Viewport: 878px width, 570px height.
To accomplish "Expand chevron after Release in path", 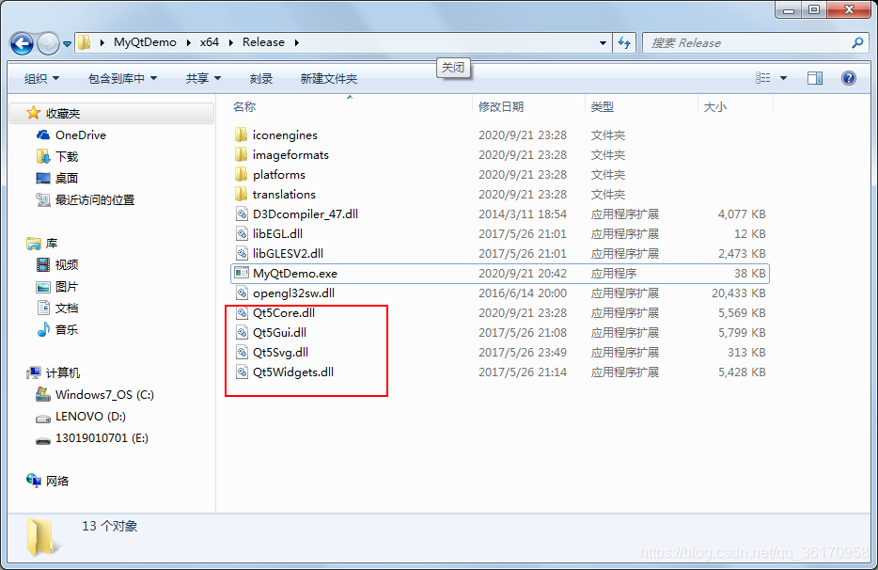I will tap(297, 42).
